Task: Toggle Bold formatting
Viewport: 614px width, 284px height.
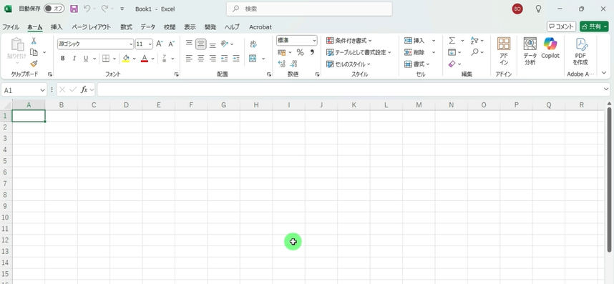Action: tap(63, 58)
